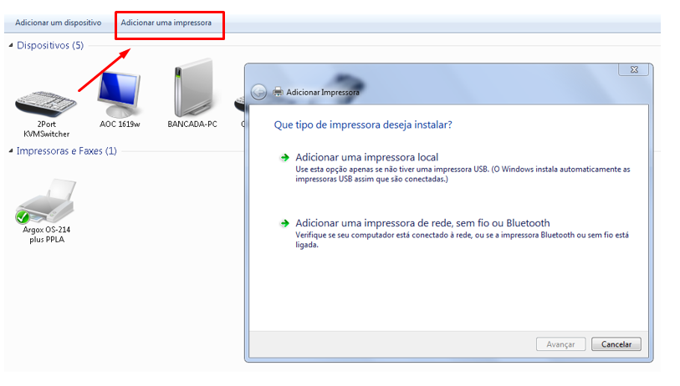Click the Argox OS-214 plus PPLA label
The height and width of the screenshot is (386, 680).
tap(46, 235)
